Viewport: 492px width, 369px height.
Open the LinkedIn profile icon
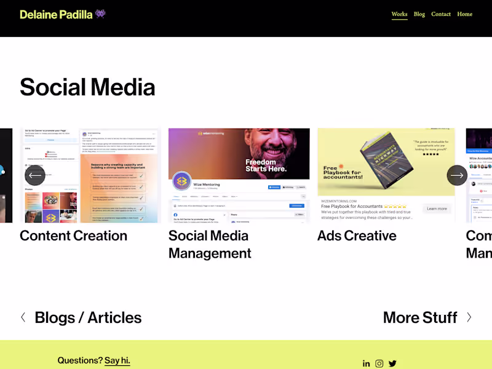click(x=366, y=363)
